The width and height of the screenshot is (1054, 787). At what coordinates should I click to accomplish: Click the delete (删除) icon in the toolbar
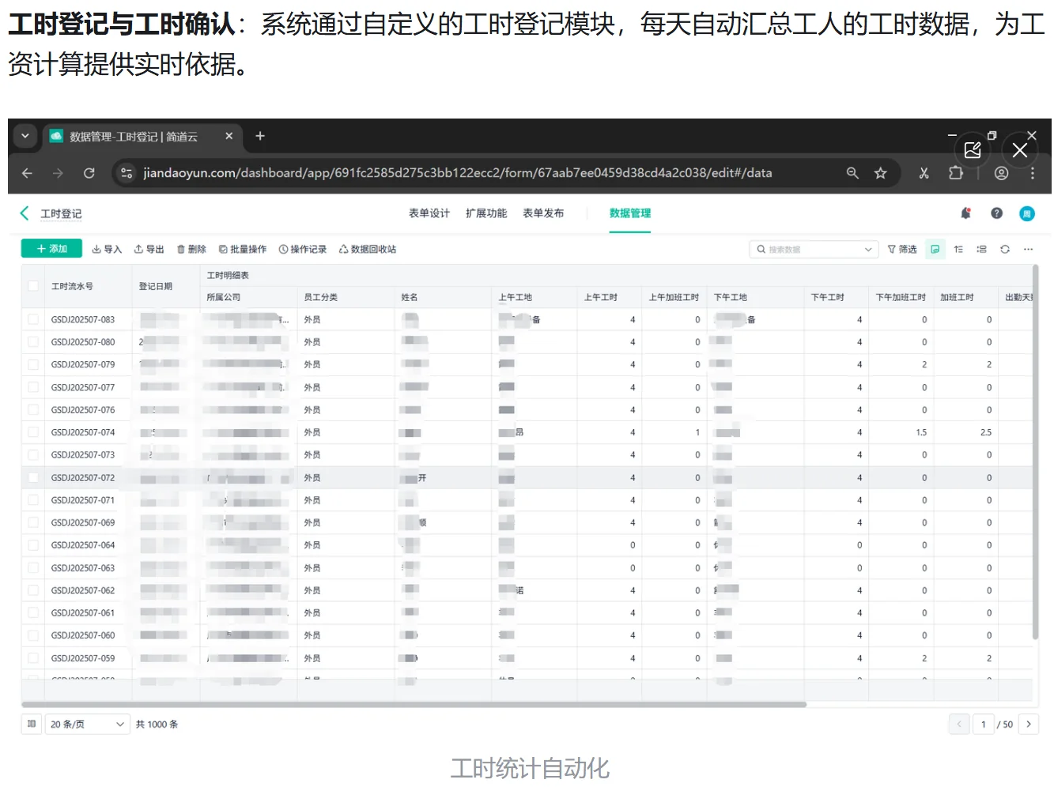[x=191, y=249]
